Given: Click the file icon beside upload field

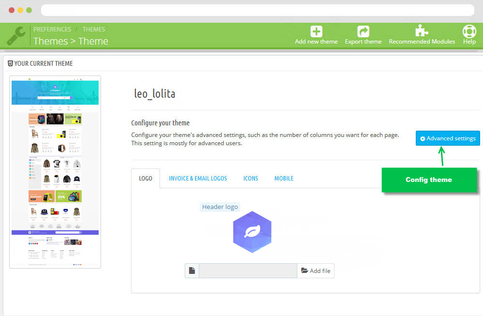Looking at the screenshot, I should click(192, 271).
